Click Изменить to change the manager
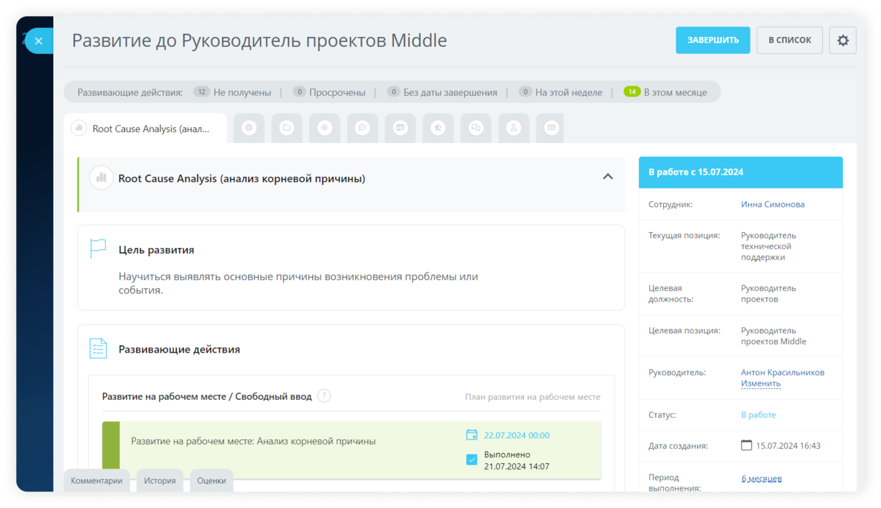The width and height of the screenshot is (881, 508). pos(761,384)
